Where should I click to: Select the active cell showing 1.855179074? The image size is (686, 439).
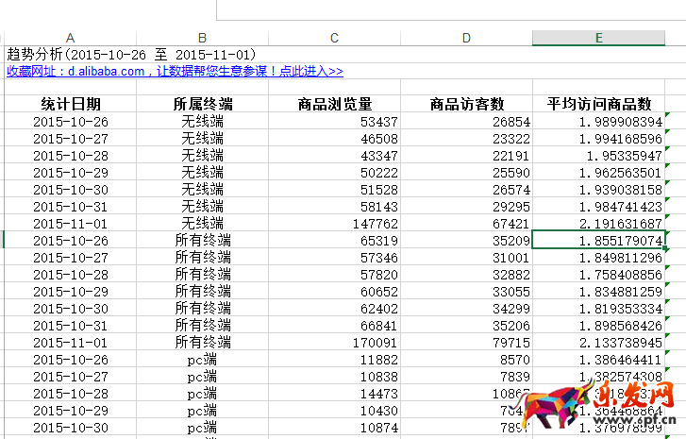pyautogui.click(x=598, y=241)
